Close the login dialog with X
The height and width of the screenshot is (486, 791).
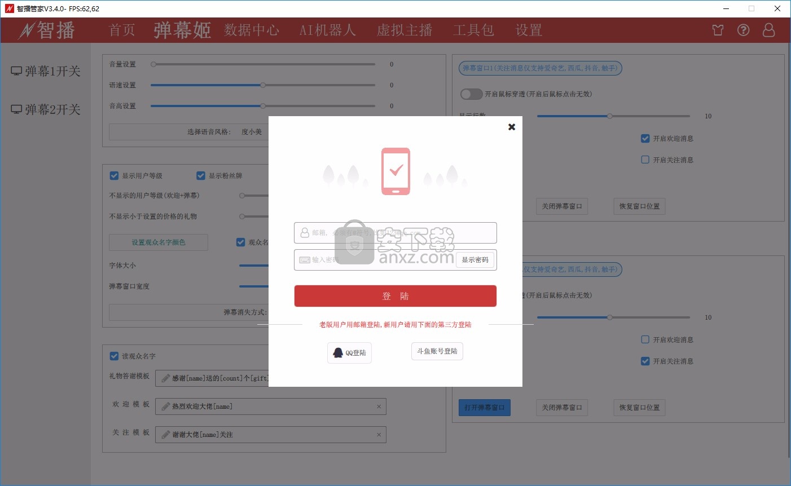[512, 127]
